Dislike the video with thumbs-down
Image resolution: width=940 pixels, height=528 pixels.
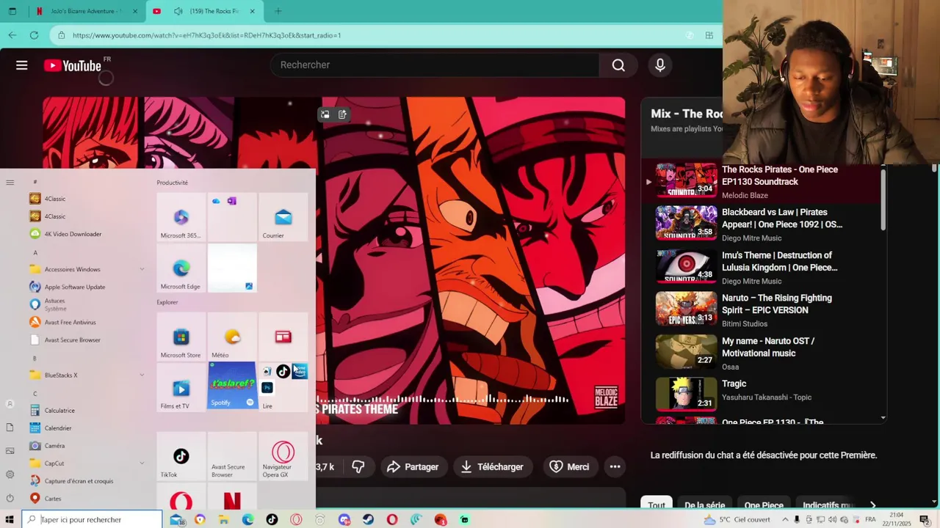(358, 466)
